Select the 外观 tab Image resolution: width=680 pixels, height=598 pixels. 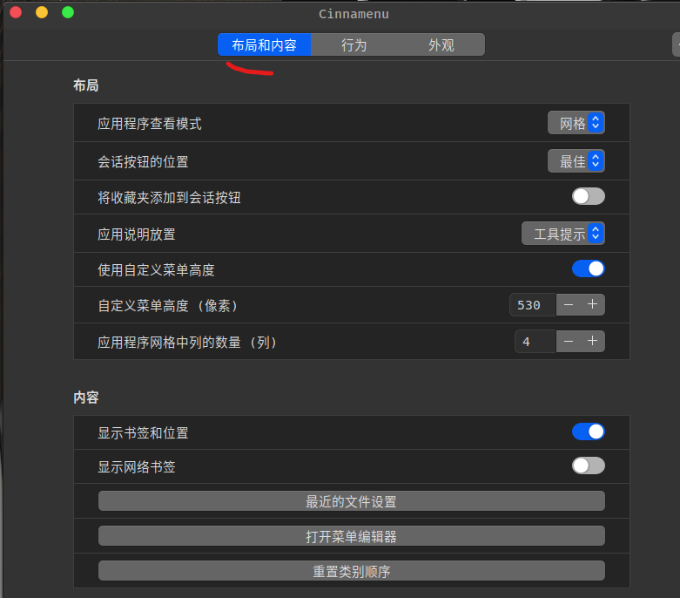coord(441,44)
